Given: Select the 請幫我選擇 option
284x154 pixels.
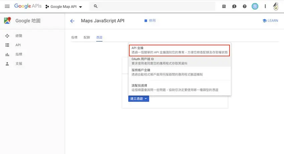Looking at the screenshot, I should 180,88.
